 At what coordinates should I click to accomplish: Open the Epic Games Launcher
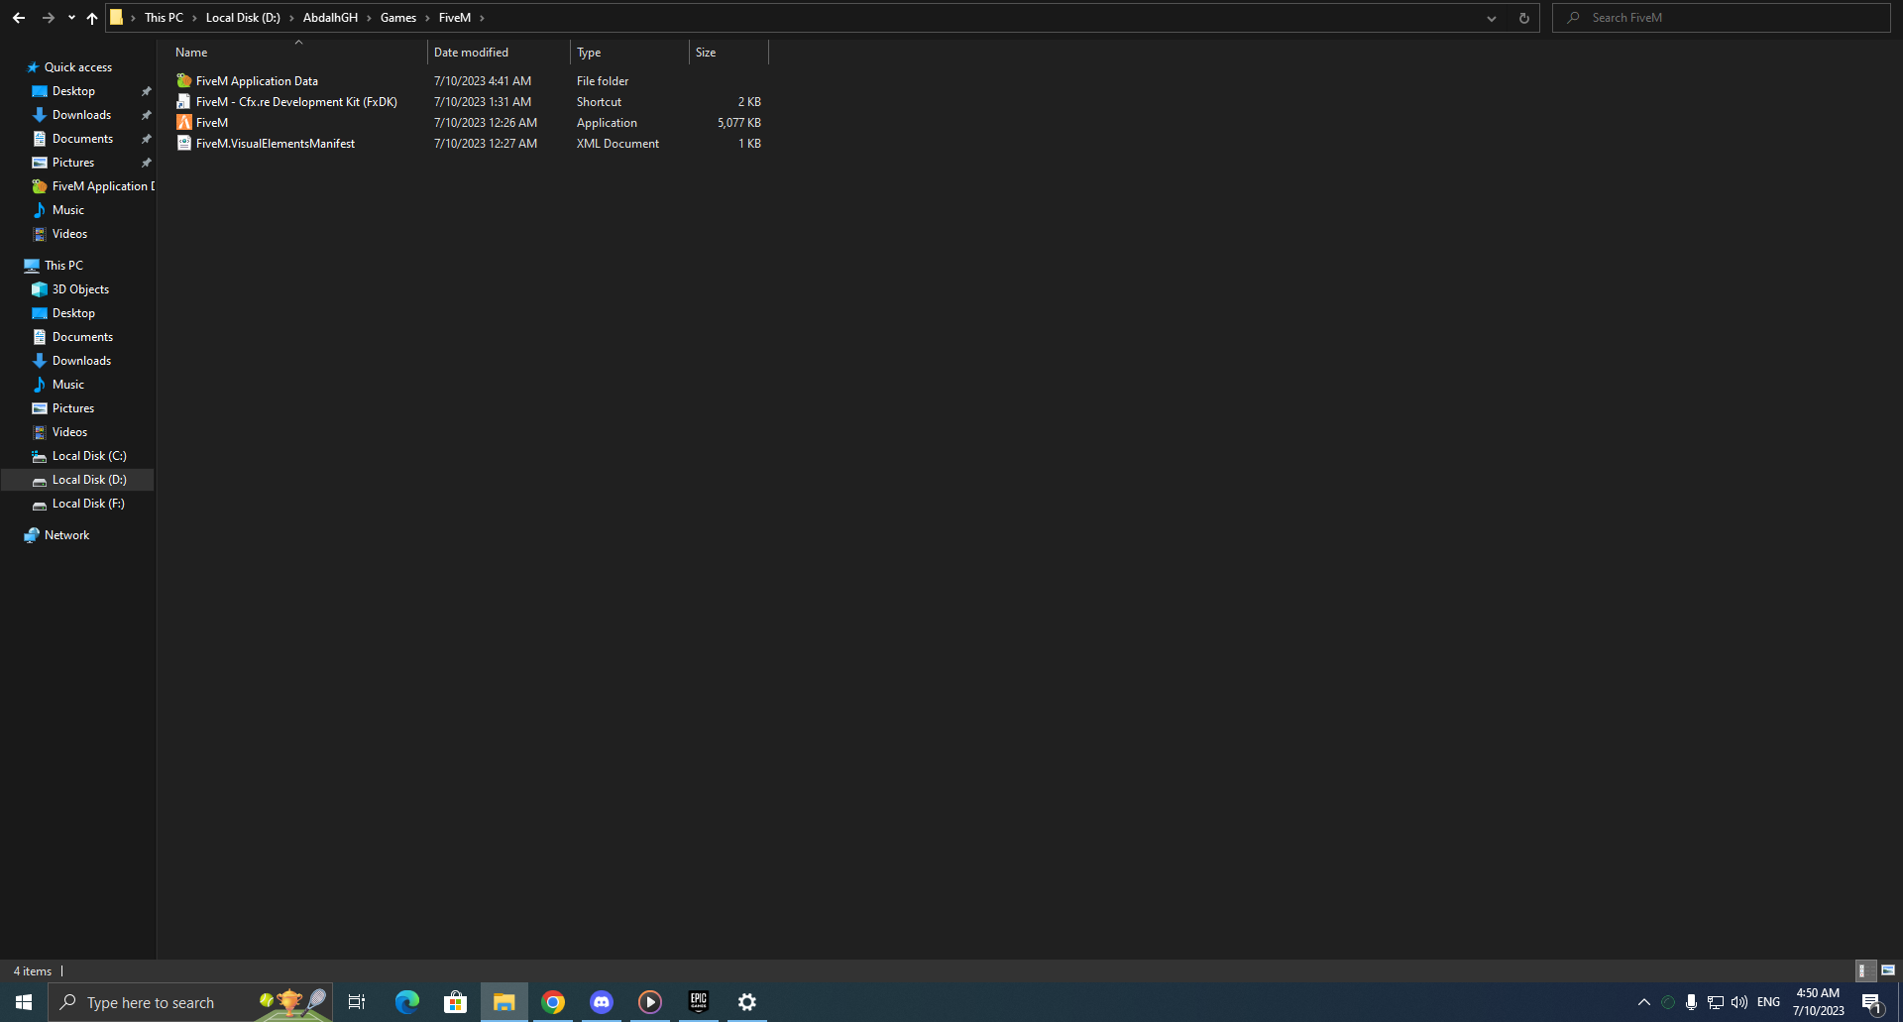click(x=698, y=1002)
